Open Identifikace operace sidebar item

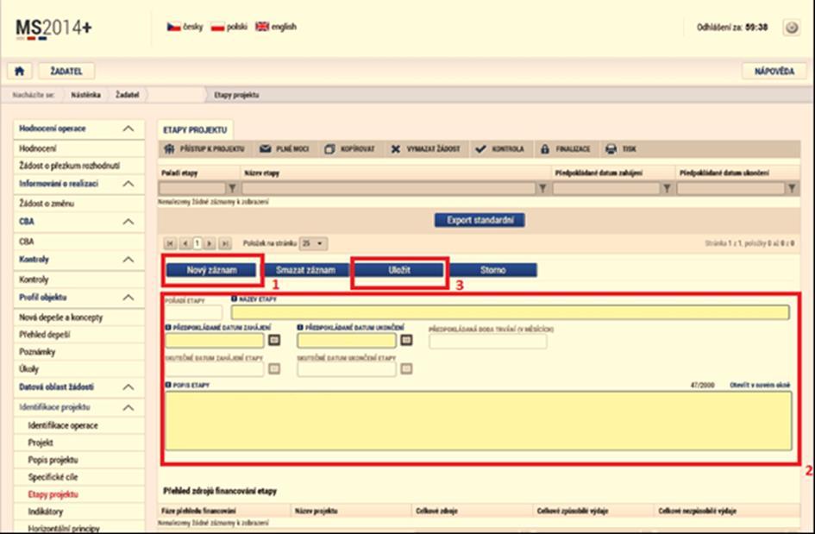coord(63,426)
